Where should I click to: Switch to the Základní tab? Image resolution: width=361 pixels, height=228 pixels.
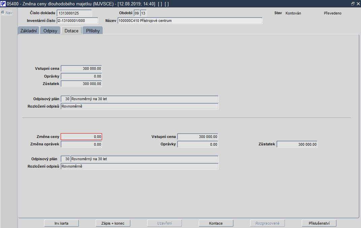tap(29, 31)
